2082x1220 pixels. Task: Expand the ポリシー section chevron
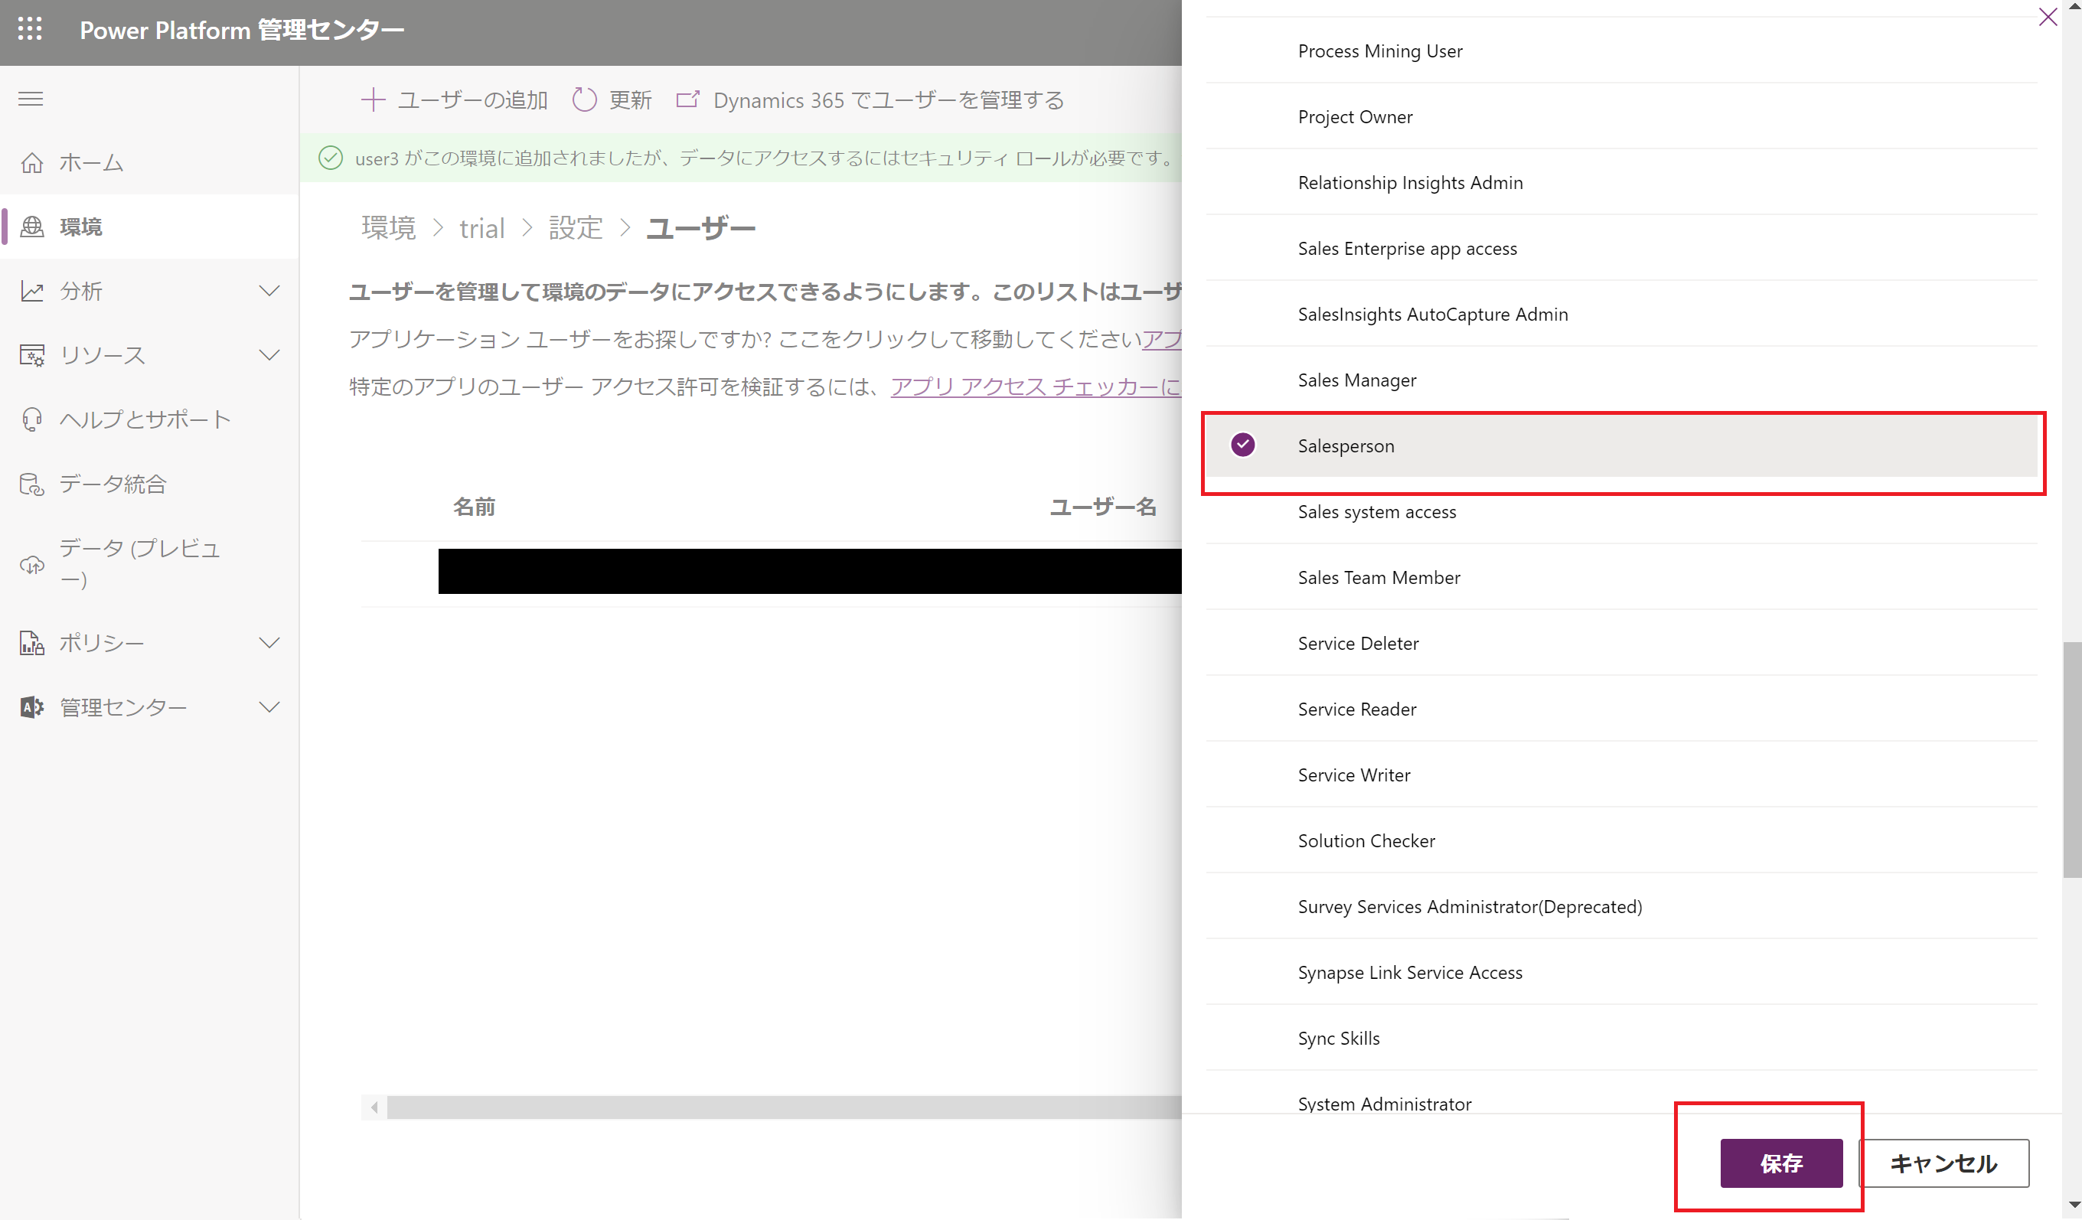pyautogui.click(x=269, y=643)
